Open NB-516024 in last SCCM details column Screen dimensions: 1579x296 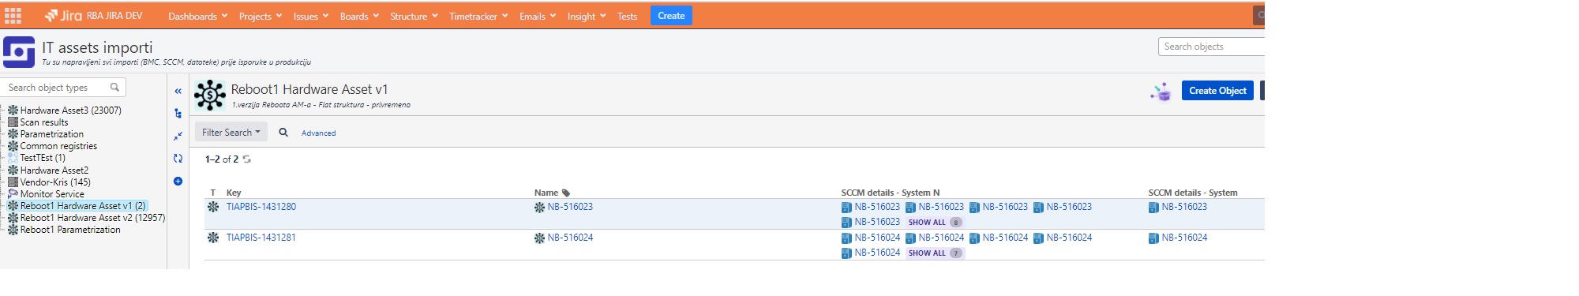(x=1184, y=238)
